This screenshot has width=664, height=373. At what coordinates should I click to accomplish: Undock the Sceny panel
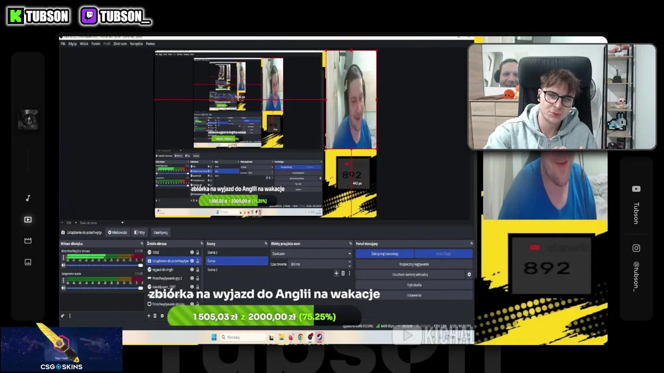[266, 243]
